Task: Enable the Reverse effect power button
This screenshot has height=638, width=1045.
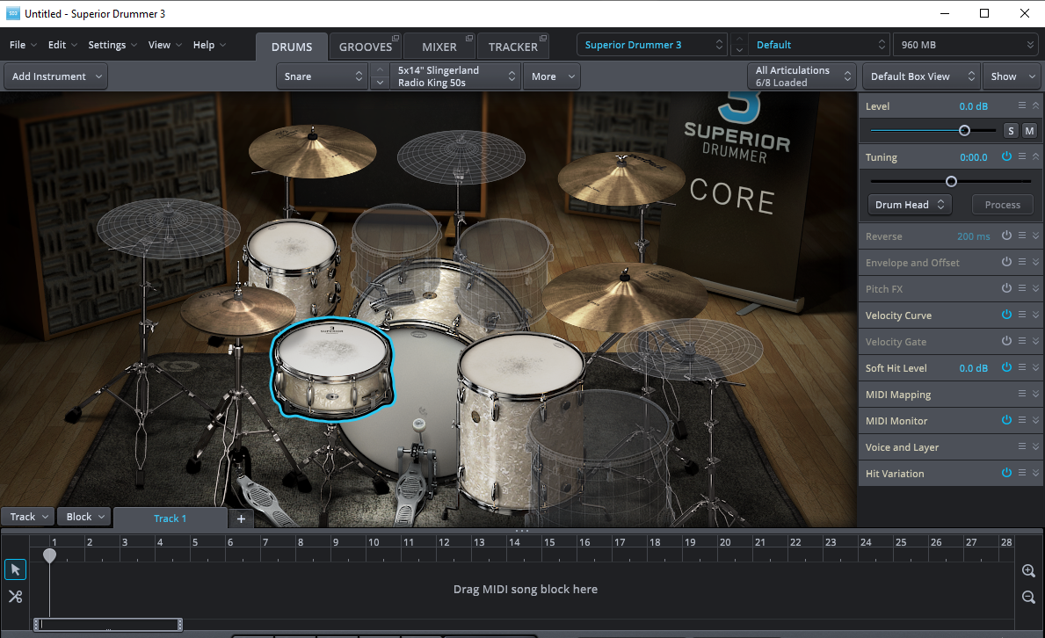Action: click(x=1006, y=236)
